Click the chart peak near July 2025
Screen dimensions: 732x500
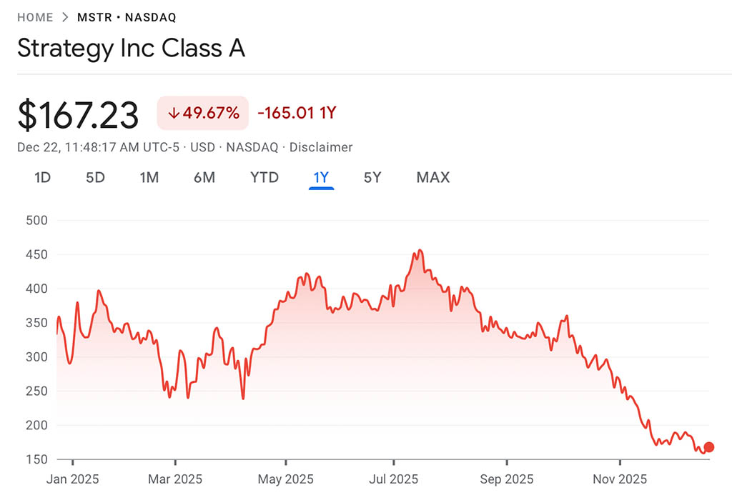coord(420,250)
